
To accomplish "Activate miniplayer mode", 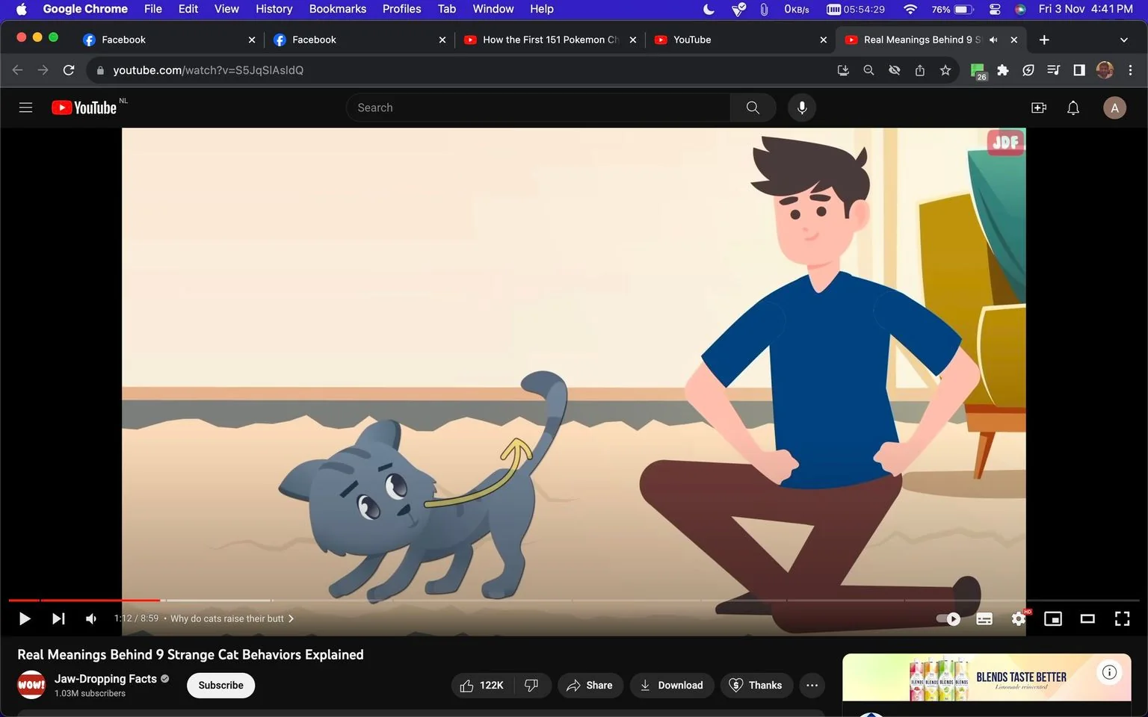I will click(1053, 618).
